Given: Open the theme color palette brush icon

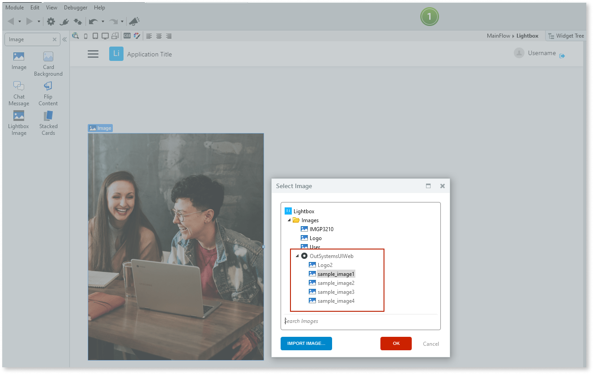Looking at the screenshot, I should click(137, 36).
